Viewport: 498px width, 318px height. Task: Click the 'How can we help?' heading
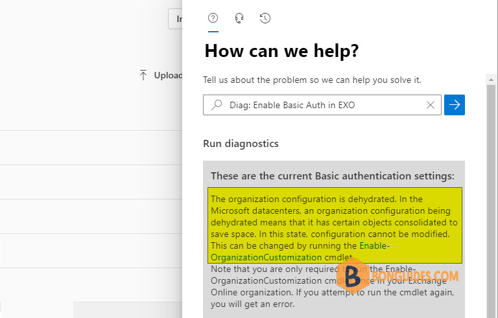coord(281,51)
